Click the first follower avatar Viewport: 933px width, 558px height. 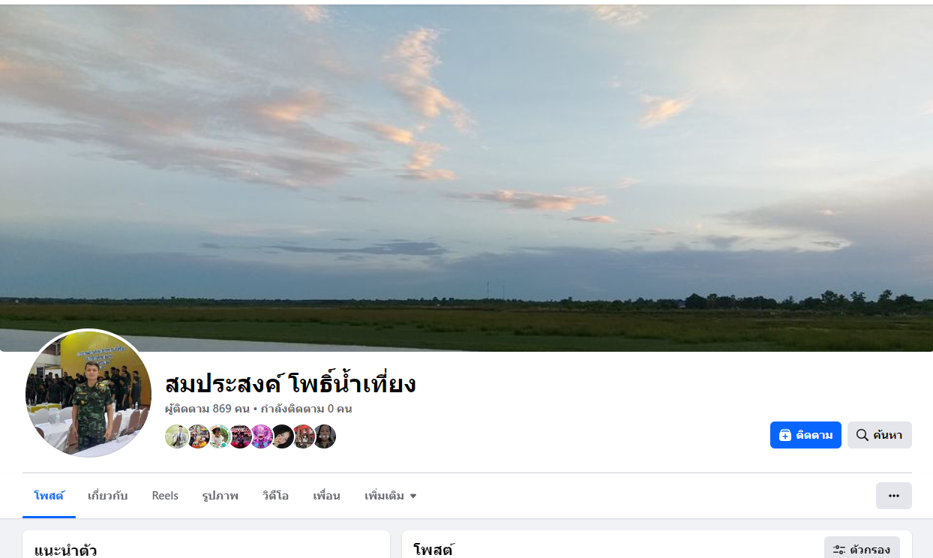177,436
